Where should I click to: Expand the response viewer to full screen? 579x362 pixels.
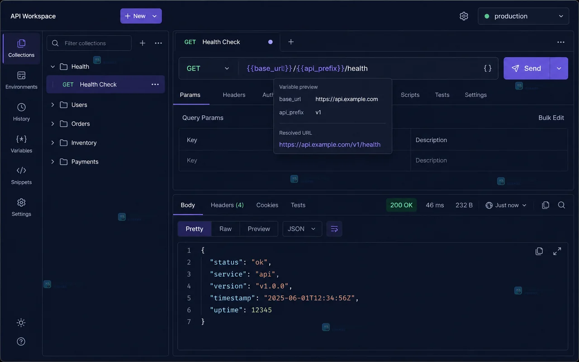pos(557,251)
